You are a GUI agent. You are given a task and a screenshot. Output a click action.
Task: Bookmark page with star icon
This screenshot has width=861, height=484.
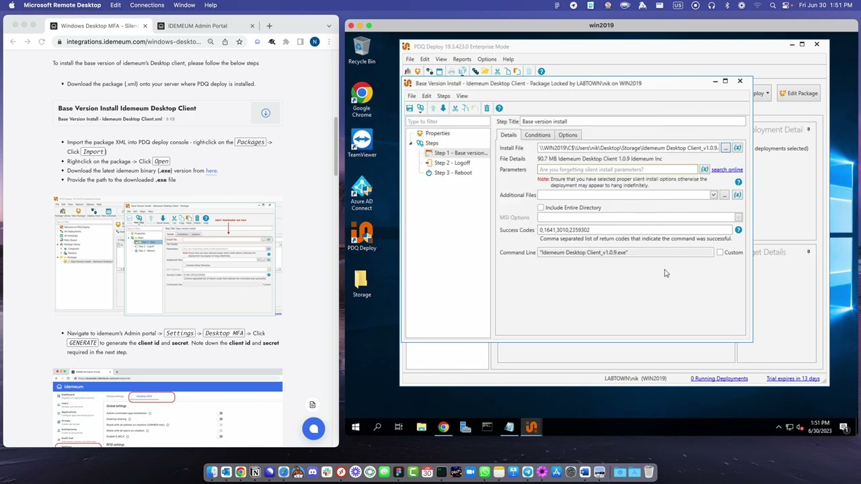click(239, 42)
